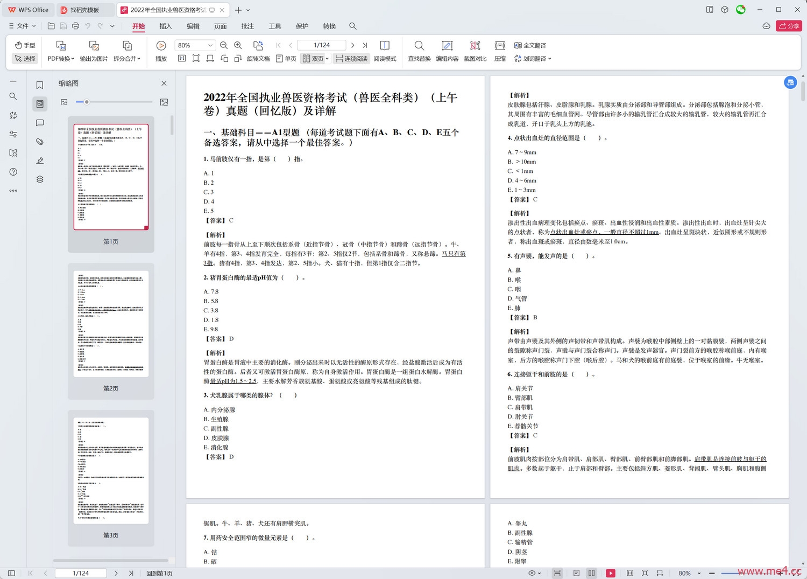Click the blue floating assistant icon
The width and height of the screenshot is (807, 579).
[x=790, y=82]
